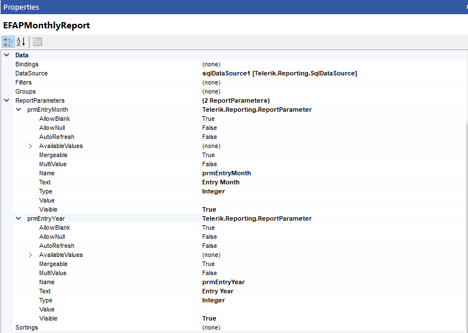Click the Categorized view icon
The width and height of the screenshot is (468, 333).
[8, 42]
